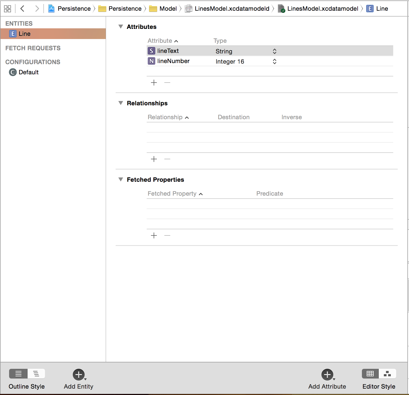Add a fetched property with plus button
Image resolution: width=409 pixels, height=395 pixels.
pos(154,235)
